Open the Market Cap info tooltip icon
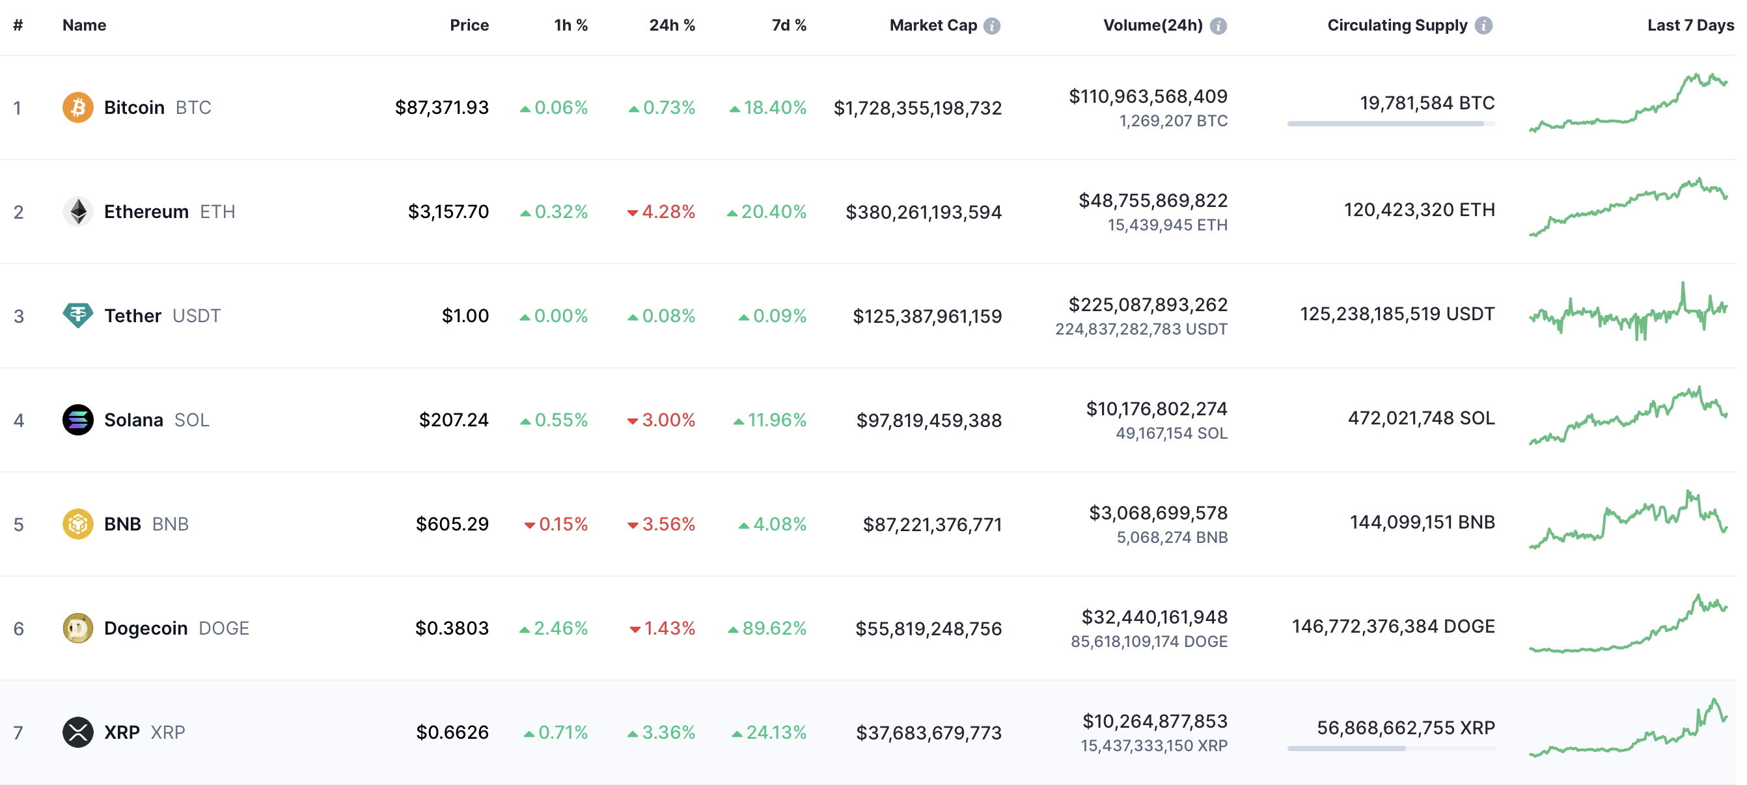The height and width of the screenshot is (785, 1747). tap(991, 26)
